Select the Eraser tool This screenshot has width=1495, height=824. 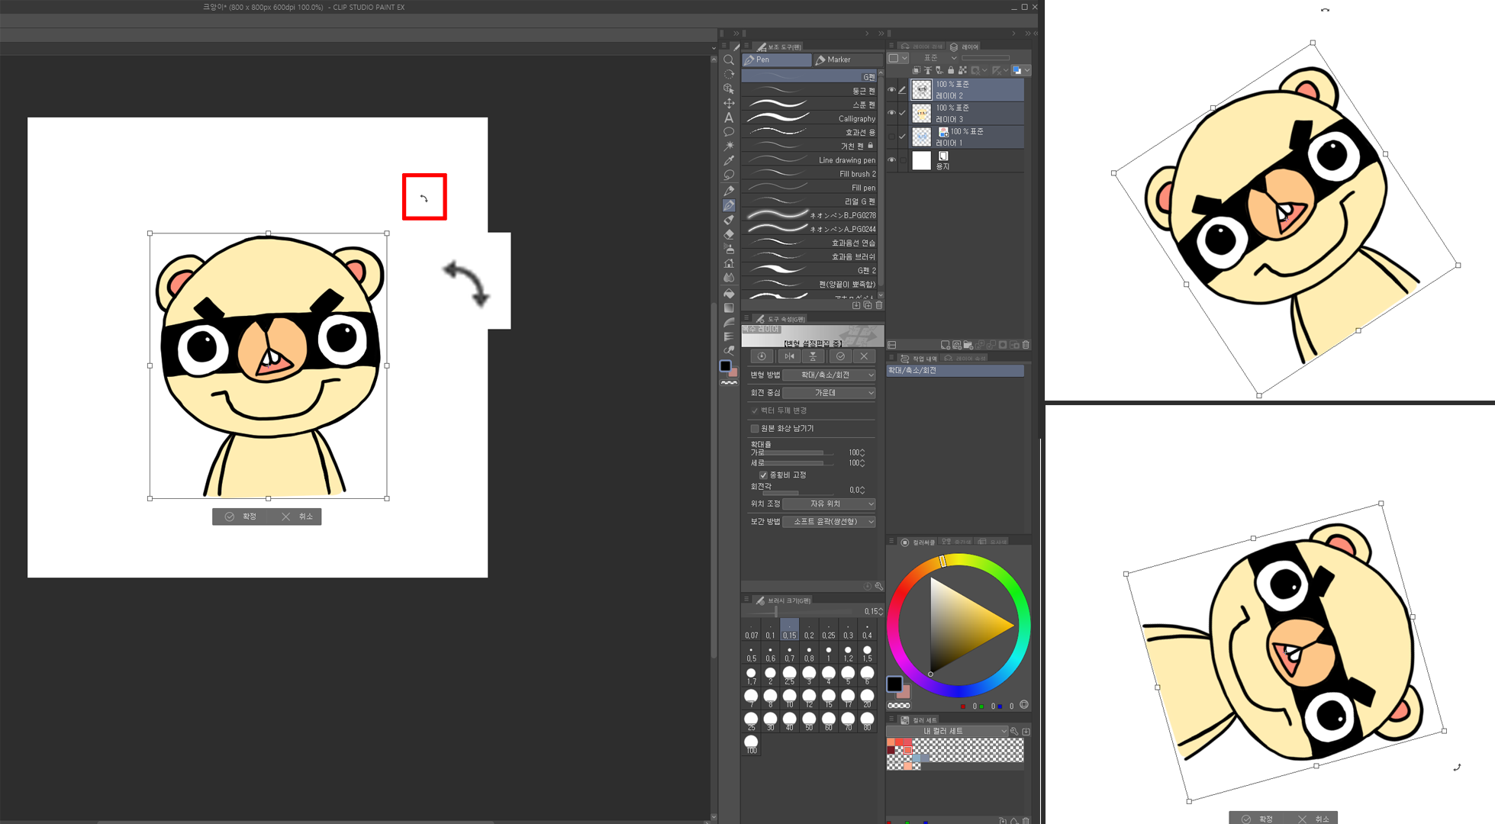coord(729,234)
